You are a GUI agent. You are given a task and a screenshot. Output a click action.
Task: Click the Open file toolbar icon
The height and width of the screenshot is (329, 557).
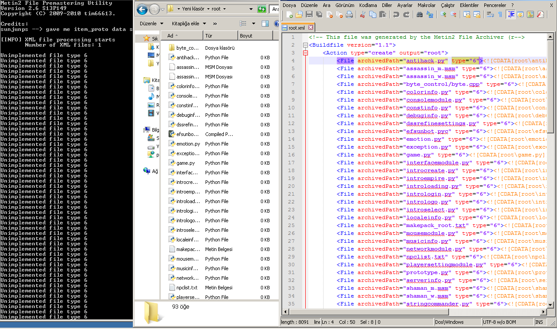coord(299,15)
